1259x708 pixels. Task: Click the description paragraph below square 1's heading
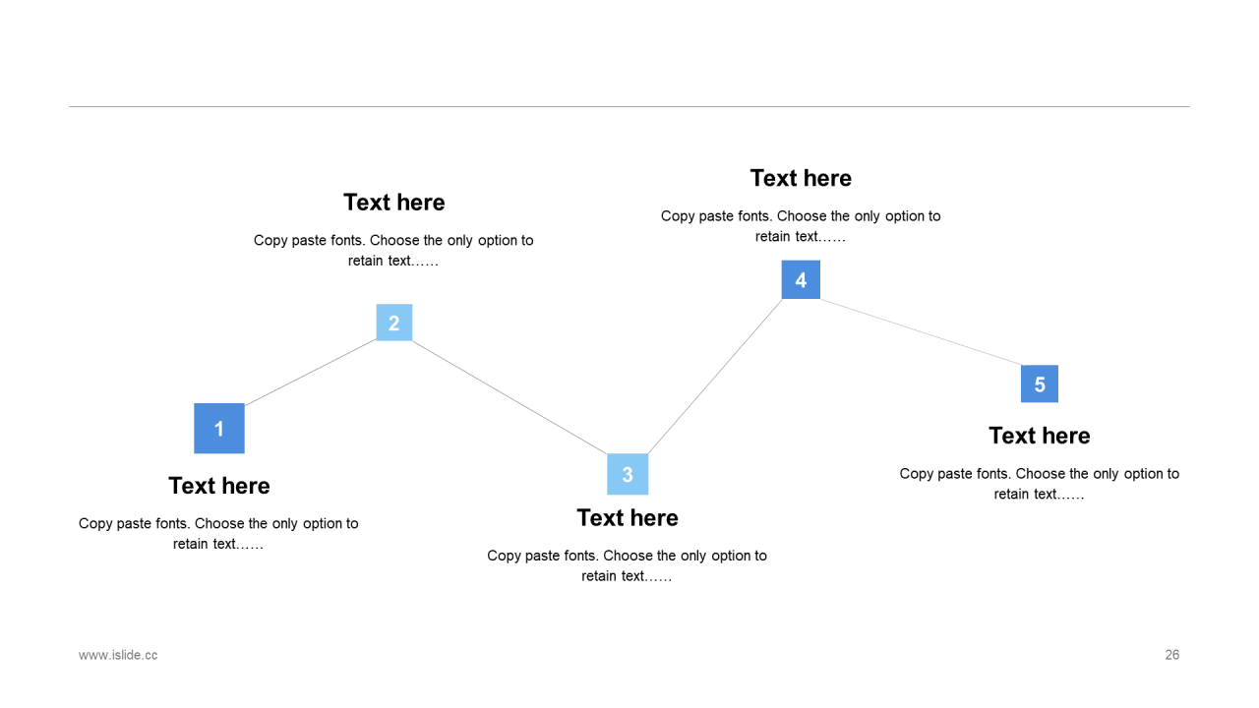point(218,534)
